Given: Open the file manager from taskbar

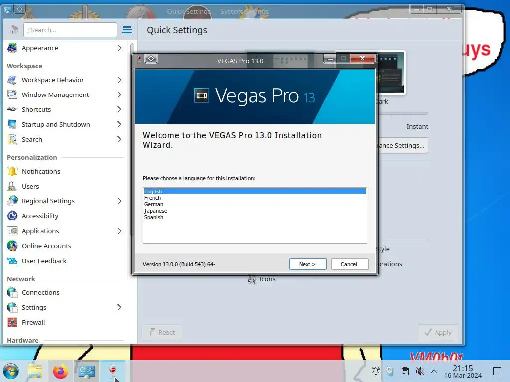Looking at the screenshot, I should [x=35, y=371].
